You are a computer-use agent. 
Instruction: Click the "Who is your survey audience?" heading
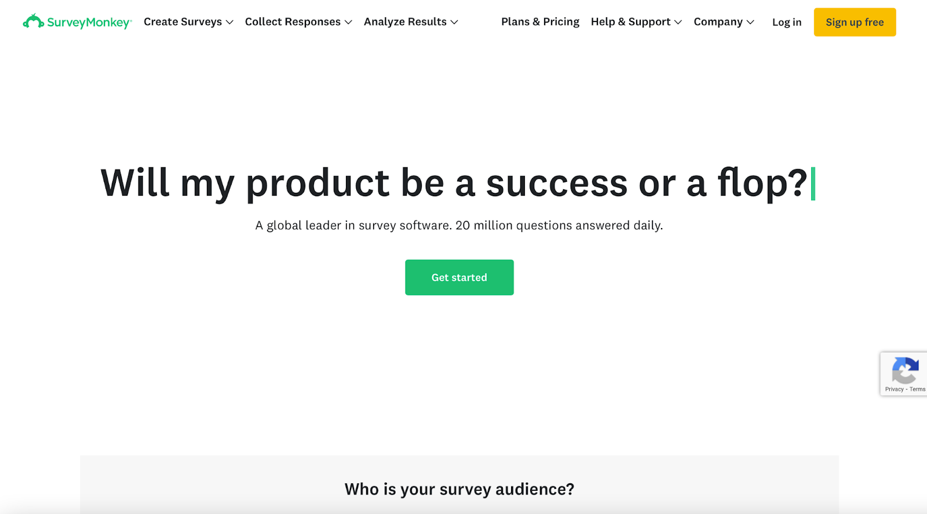(459, 490)
